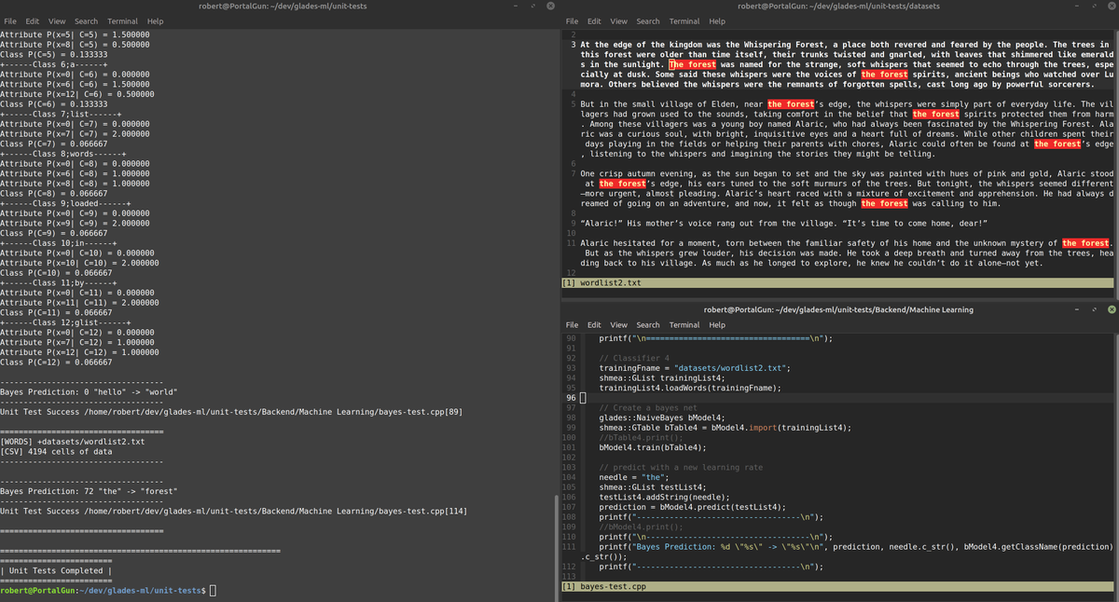
Task: Click 'shmea::GList trainingList4;' code line
Action: (x=661, y=378)
